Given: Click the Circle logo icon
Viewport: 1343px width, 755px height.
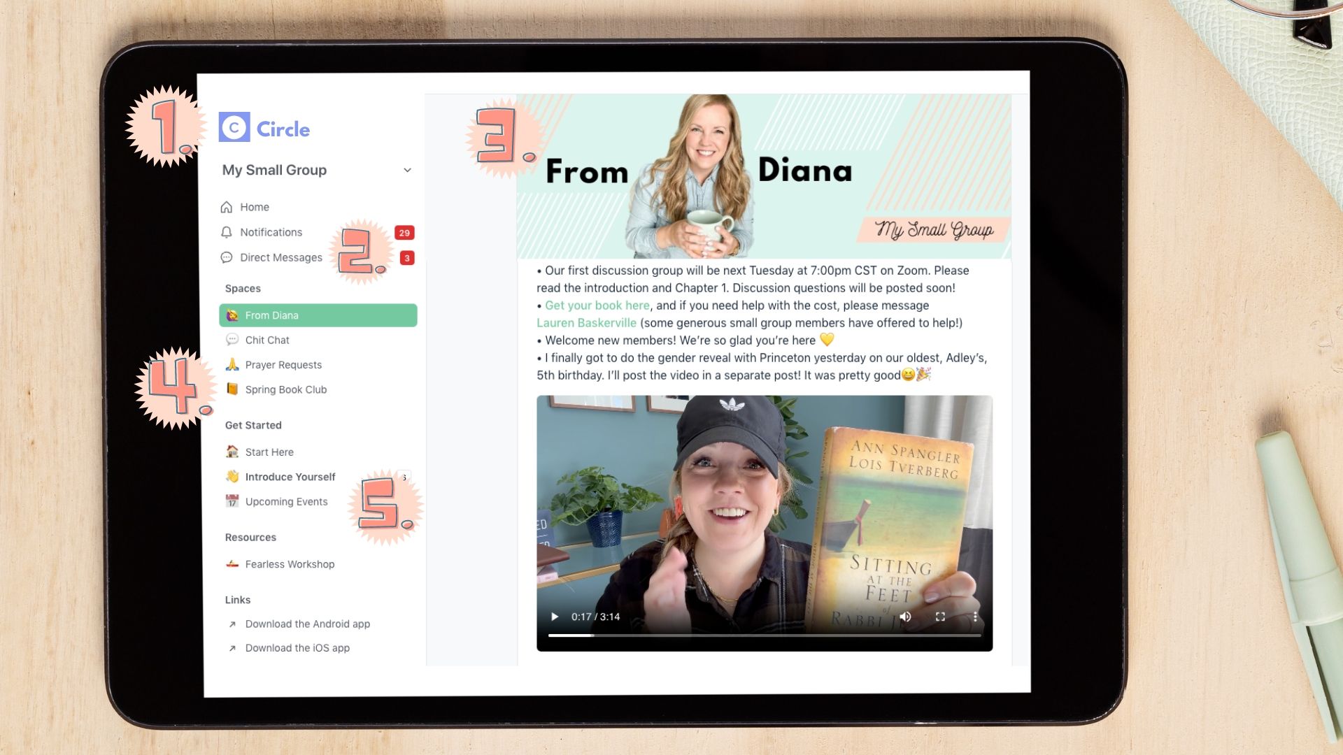Looking at the screenshot, I should 234,128.
